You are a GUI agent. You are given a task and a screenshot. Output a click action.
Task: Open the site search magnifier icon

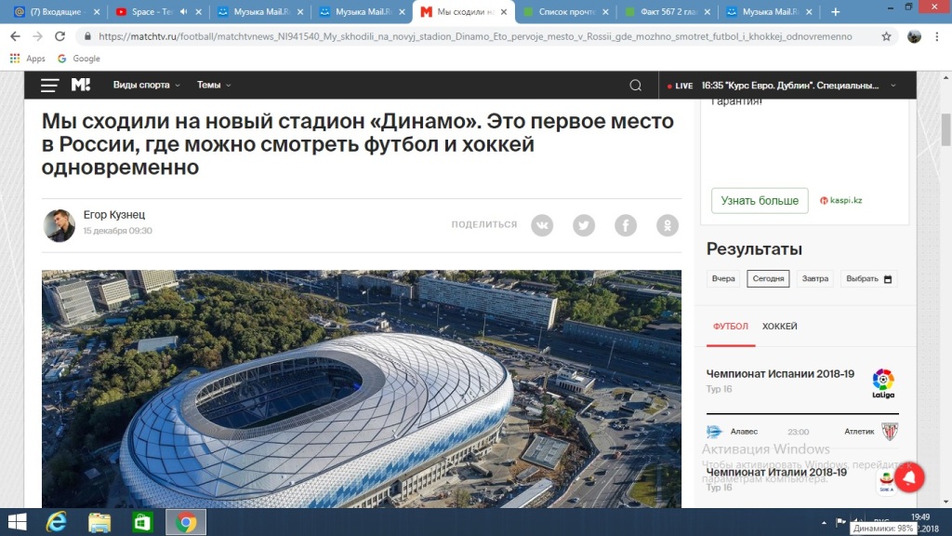pos(635,86)
